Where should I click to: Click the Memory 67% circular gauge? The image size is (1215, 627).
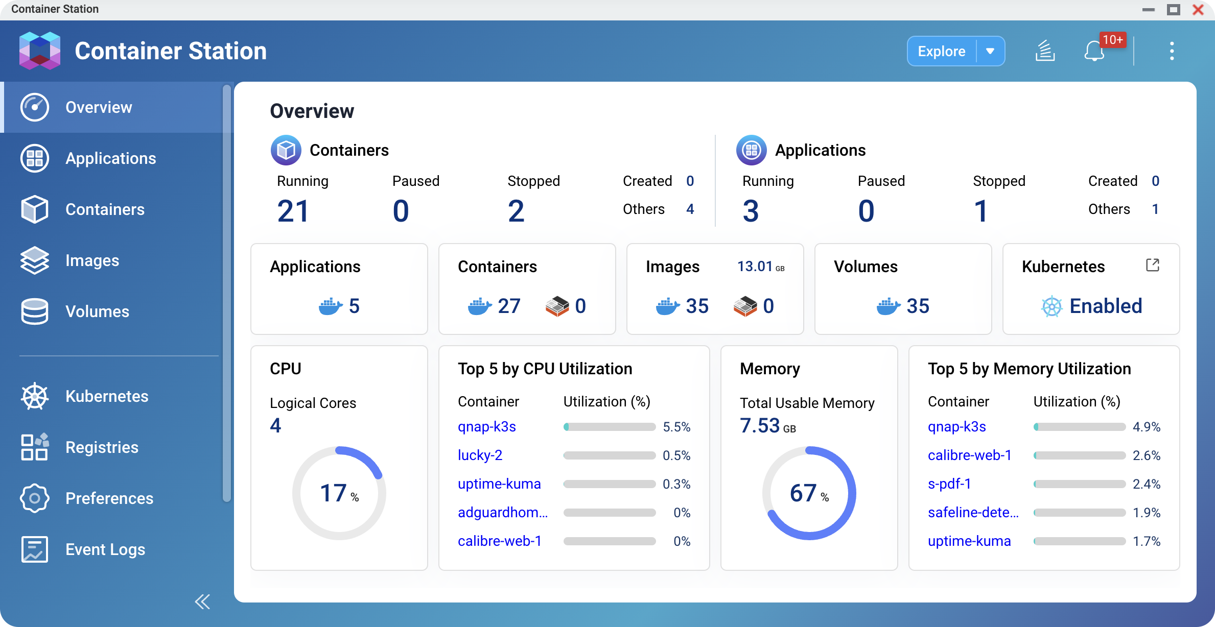coord(809,493)
